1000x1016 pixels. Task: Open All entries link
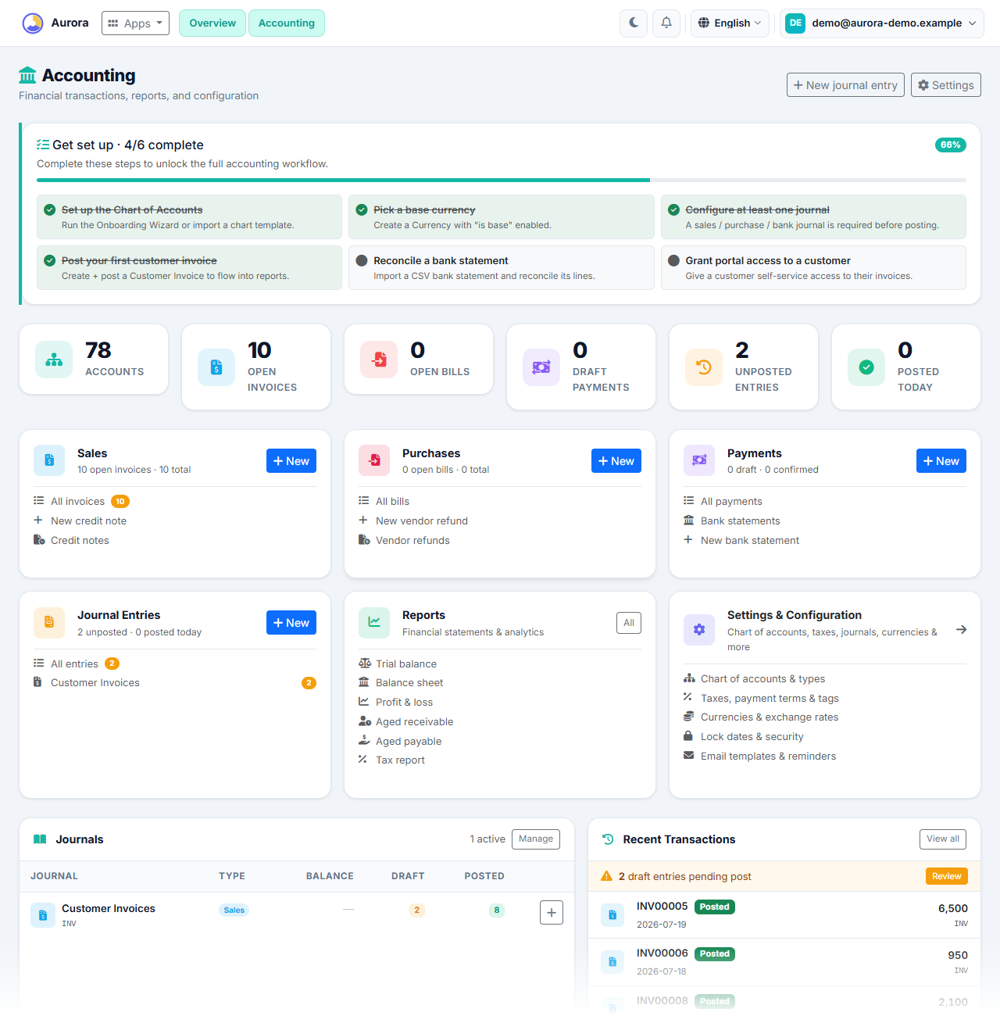click(x=74, y=664)
